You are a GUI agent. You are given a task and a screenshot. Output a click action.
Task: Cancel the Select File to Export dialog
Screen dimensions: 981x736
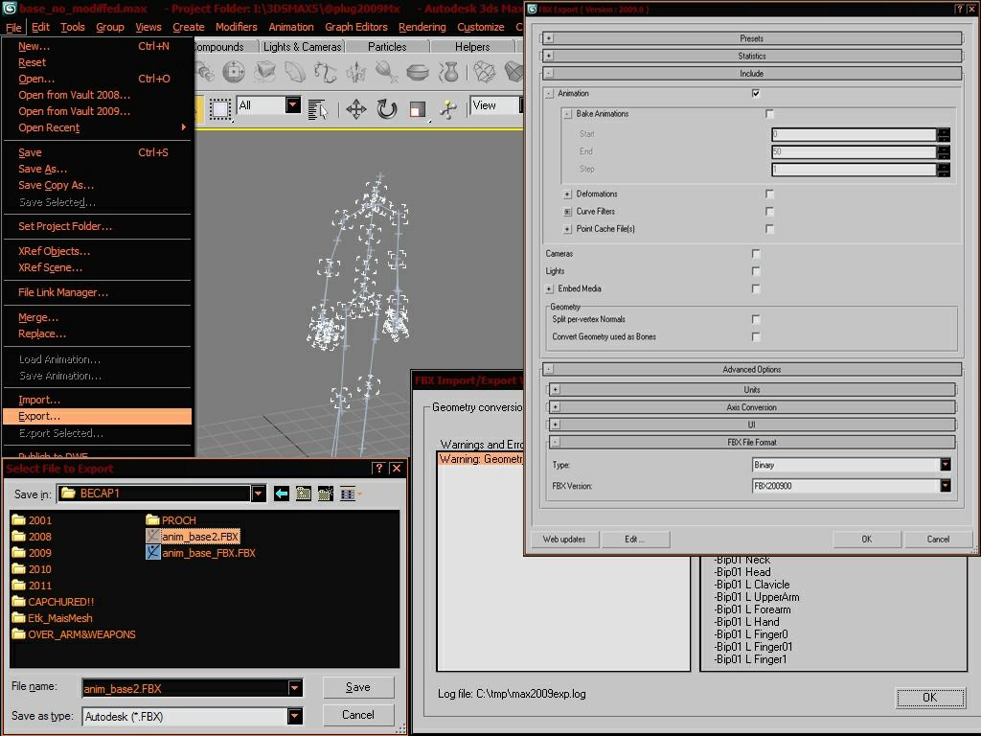[x=358, y=715]
